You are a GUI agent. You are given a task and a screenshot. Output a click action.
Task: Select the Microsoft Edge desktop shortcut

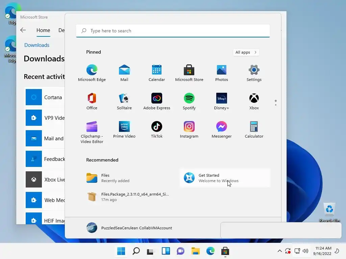10,49
